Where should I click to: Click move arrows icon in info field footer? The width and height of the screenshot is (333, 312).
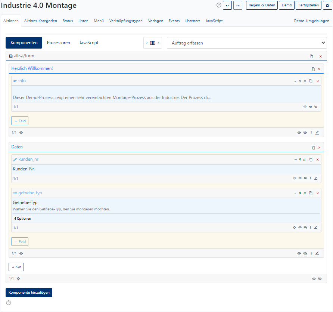coord(305,107)
